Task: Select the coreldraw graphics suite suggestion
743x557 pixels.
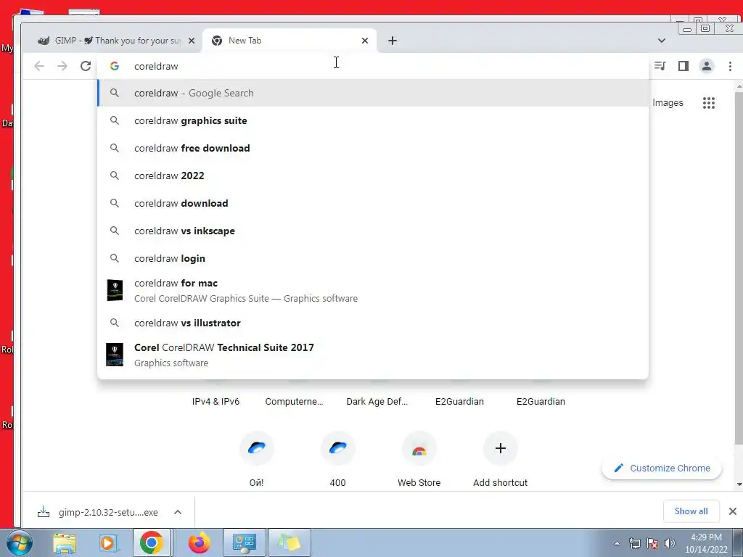Action: pyautogui.click(x=373, y=120)
